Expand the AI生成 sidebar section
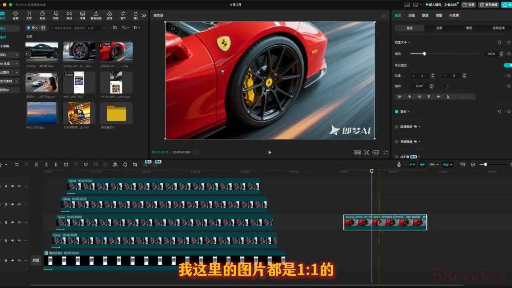Image resolution: width=512 pixels, height=288 pixels. point(16,64)
